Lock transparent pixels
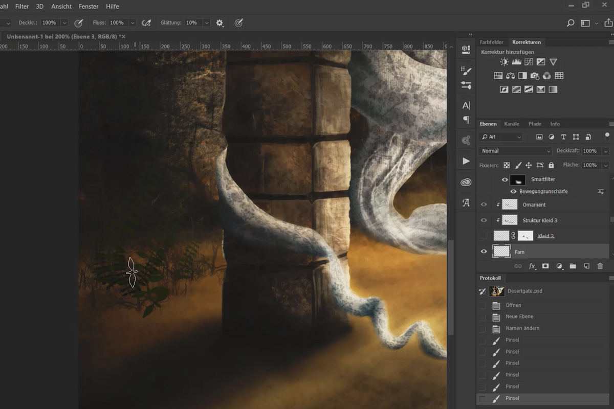This screenshot has width=614, height=409. point(506,165)
